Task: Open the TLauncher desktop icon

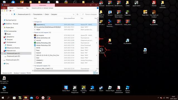Action: pyautogui.click(x=127, y=13)
